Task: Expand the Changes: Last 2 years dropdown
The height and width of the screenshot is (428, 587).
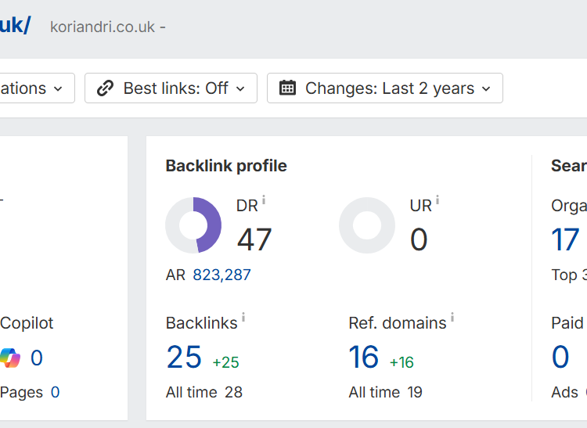Action: (385, 88)
